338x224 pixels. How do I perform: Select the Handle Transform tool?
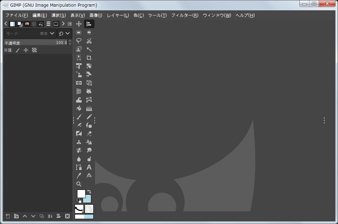(89, 91)
